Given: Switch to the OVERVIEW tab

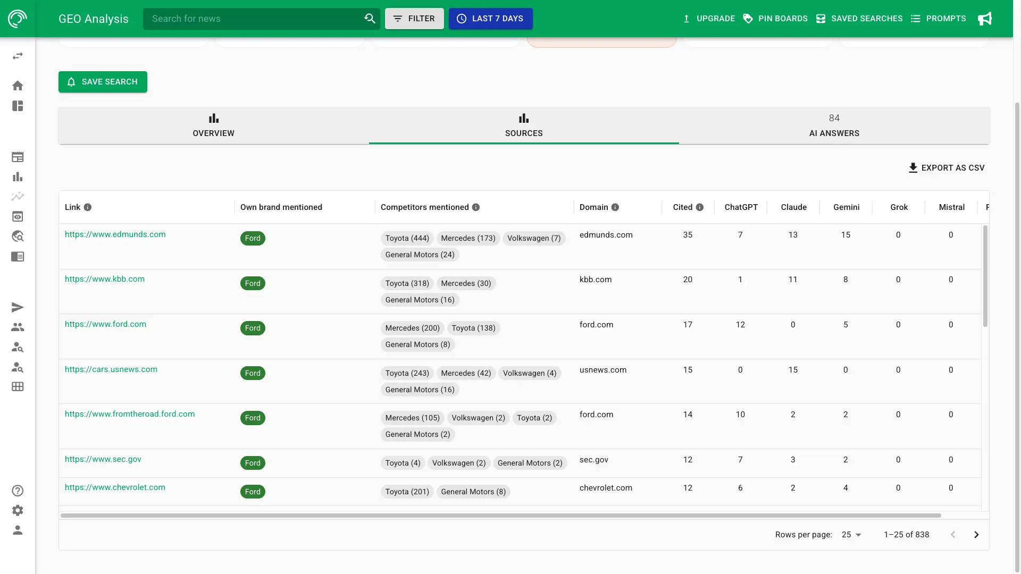Looking at the screenshot, I should pos(214,126).
